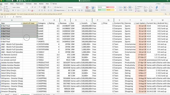This screenshot has height=95, width=170.
Task: Toggle Bold formatting
Action: click(13, 10)
